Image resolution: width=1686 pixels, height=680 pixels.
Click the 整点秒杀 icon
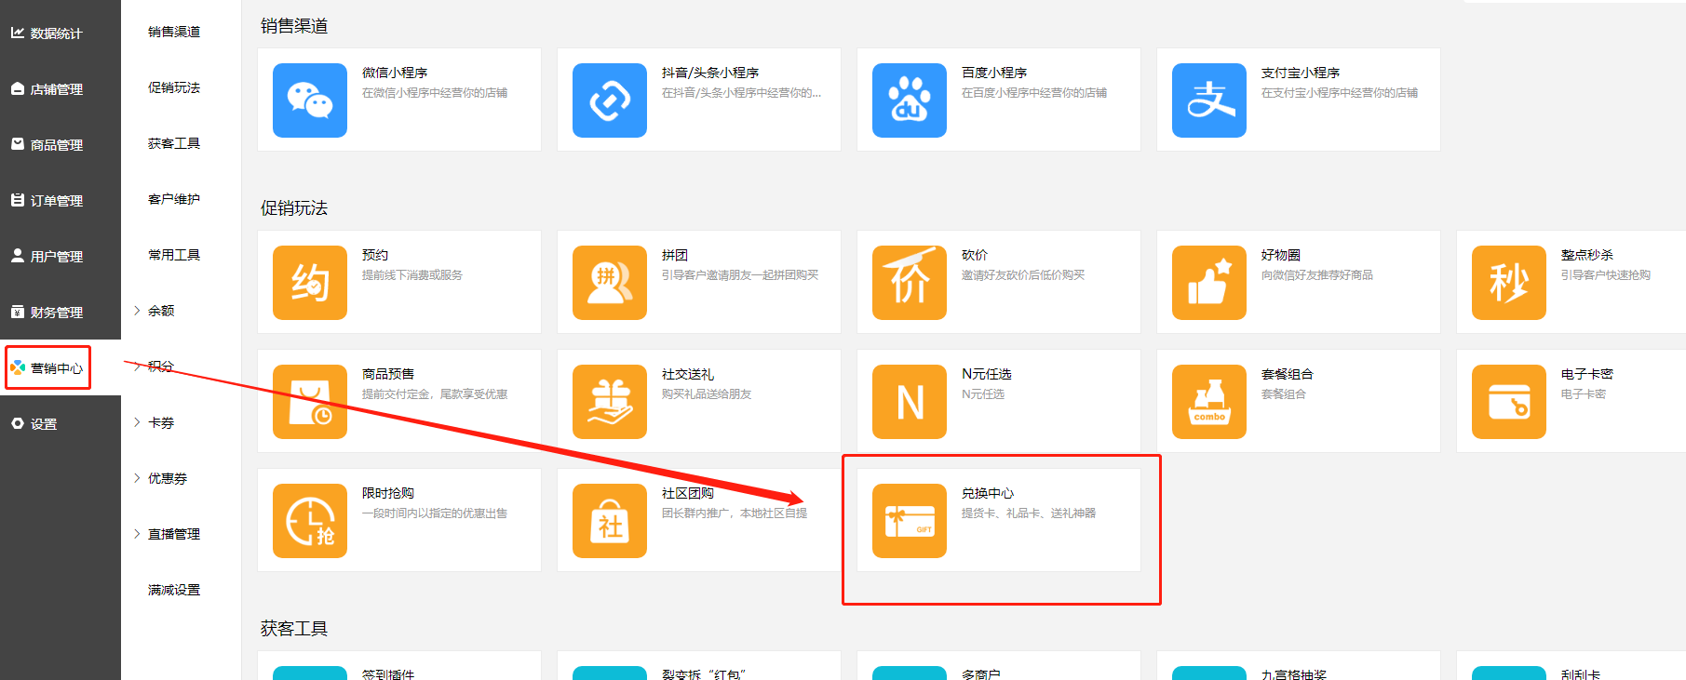(1509, 283)
